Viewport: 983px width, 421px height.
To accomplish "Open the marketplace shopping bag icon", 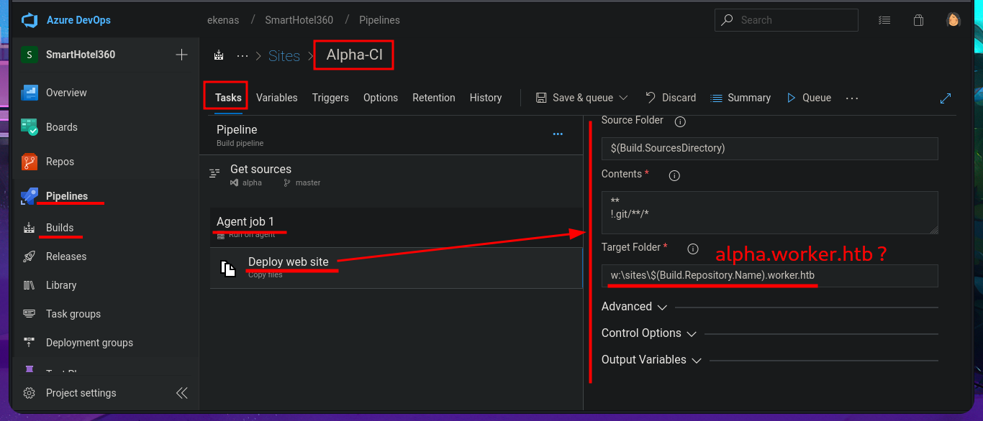I will tap(918, 20).
